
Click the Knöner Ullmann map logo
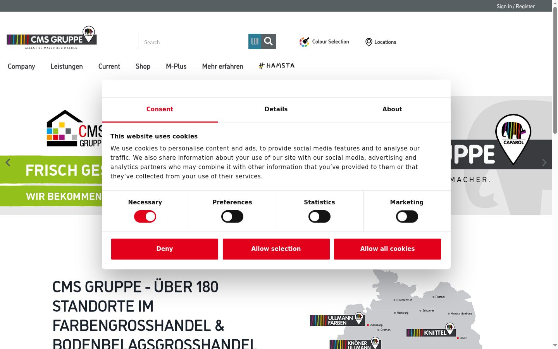point(355,344)
